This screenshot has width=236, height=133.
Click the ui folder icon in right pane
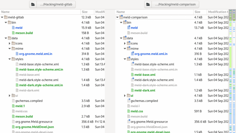click(129, 95)
